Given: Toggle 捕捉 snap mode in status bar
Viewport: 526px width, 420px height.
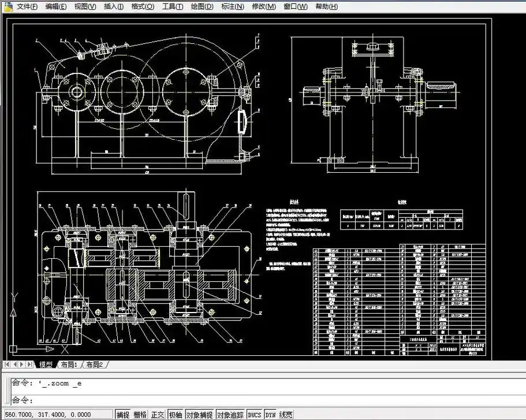Looking at the screenshot, I should tap(123, 414).
